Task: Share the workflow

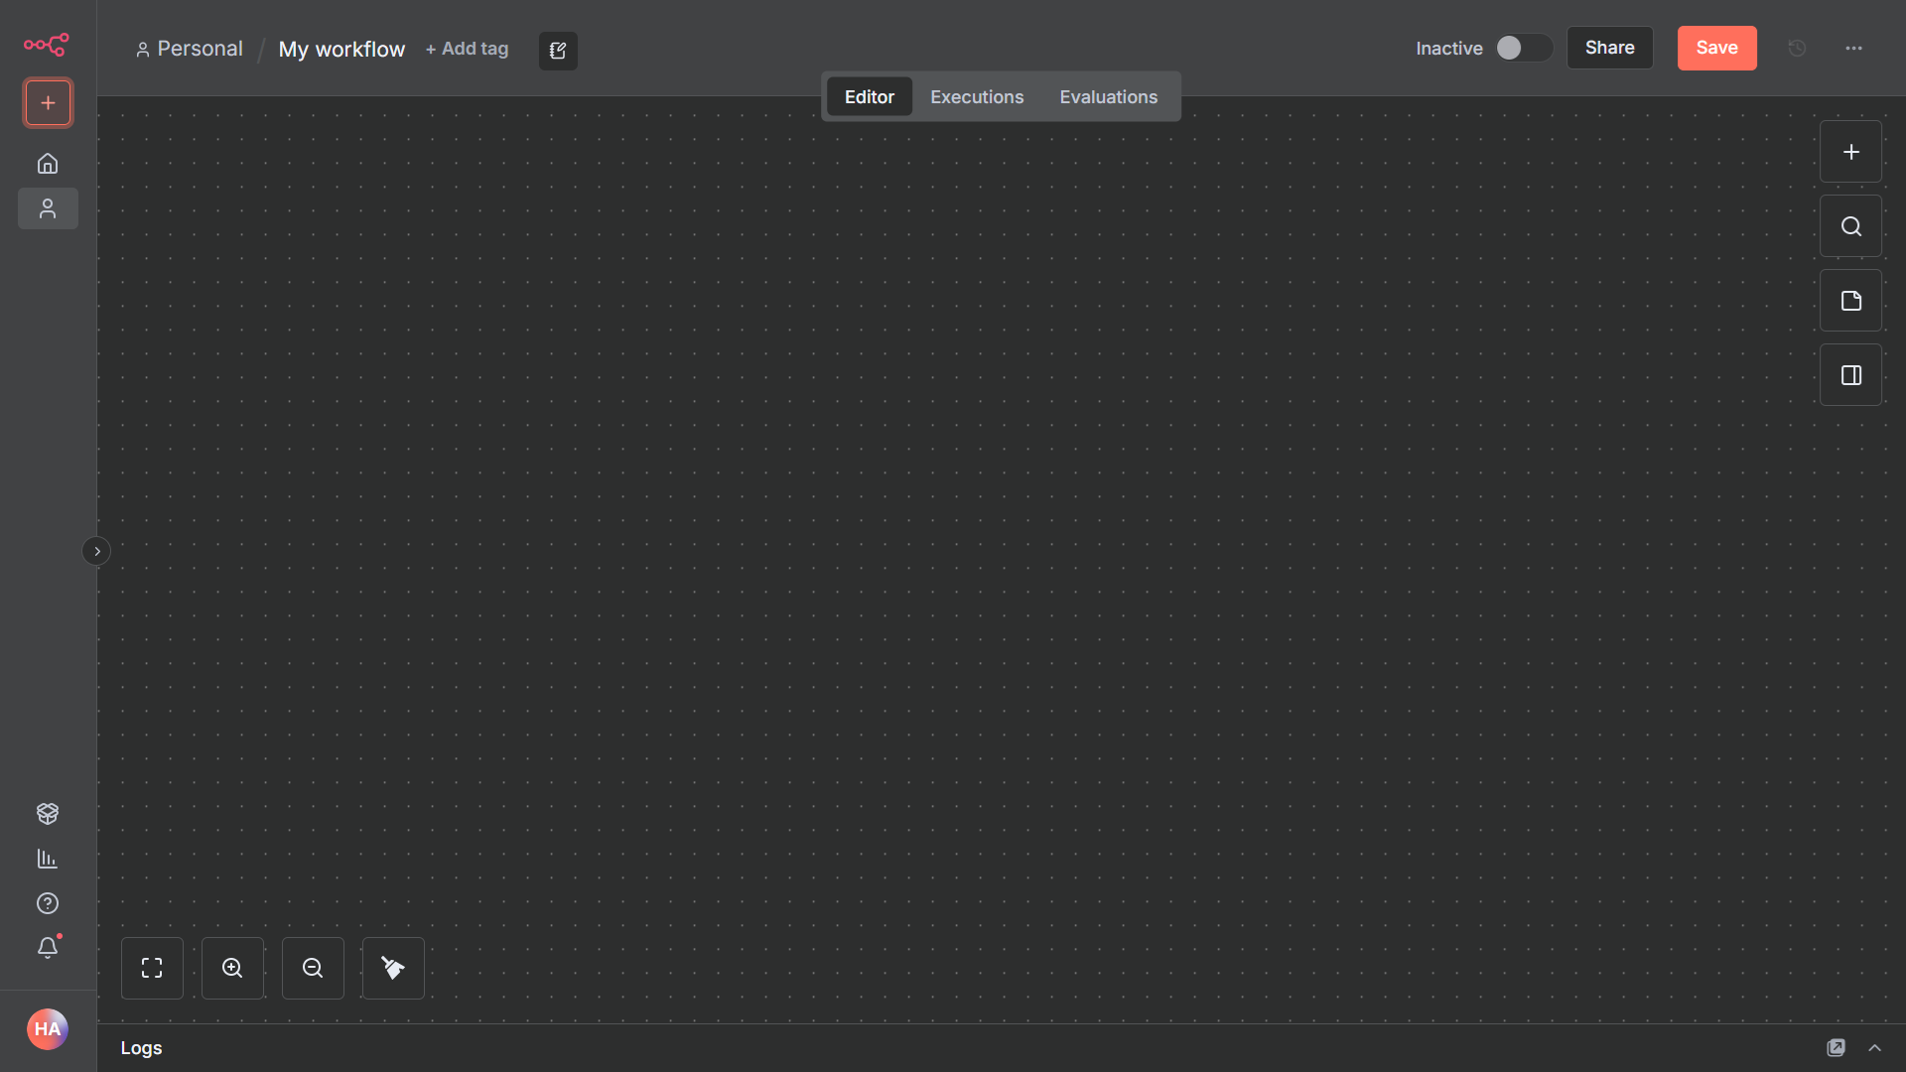Action: pos(1609,48)
